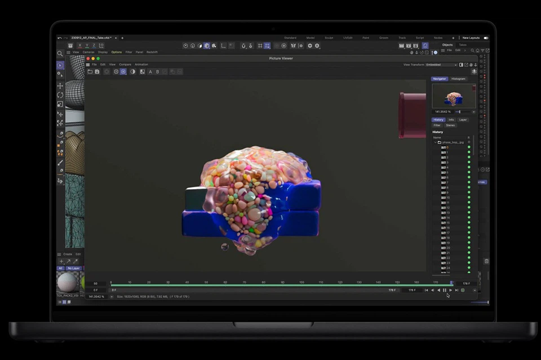This screenshot has width=541, height=360.
Task: Collapse the phase_bop_.jpg folder in History
Action: point(435,142)
